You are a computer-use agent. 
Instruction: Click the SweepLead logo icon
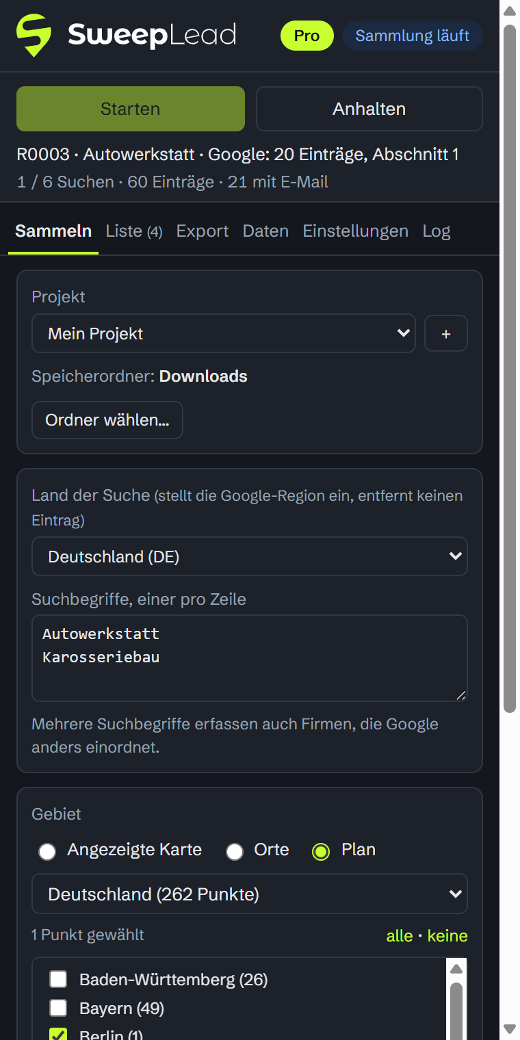34,36
